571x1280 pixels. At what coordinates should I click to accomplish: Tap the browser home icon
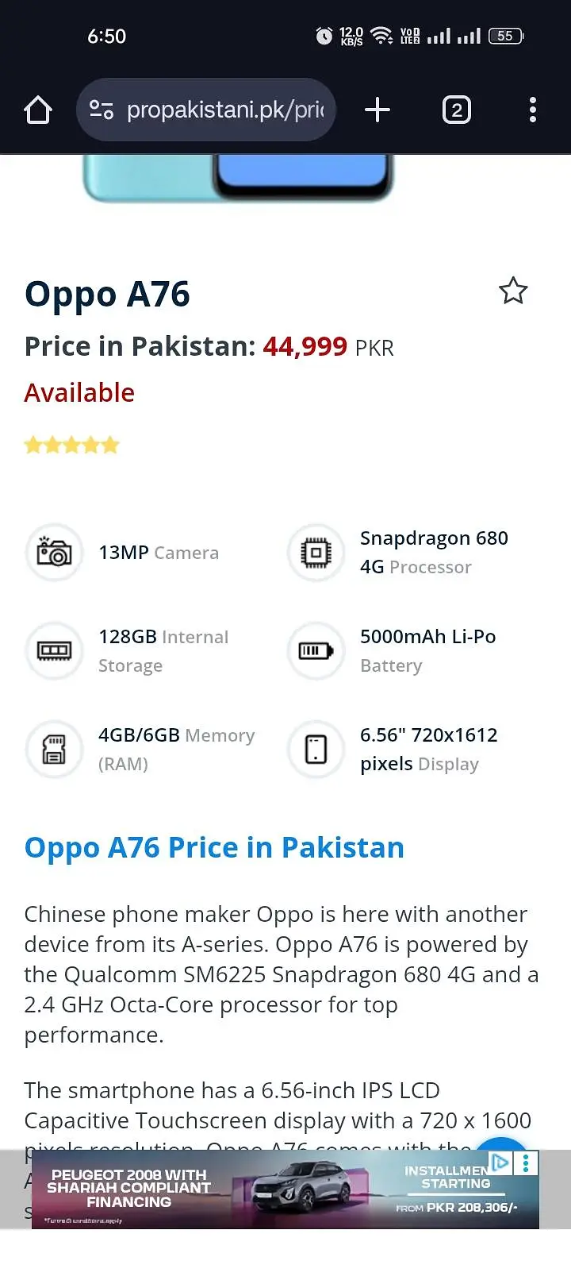point(38,110)
